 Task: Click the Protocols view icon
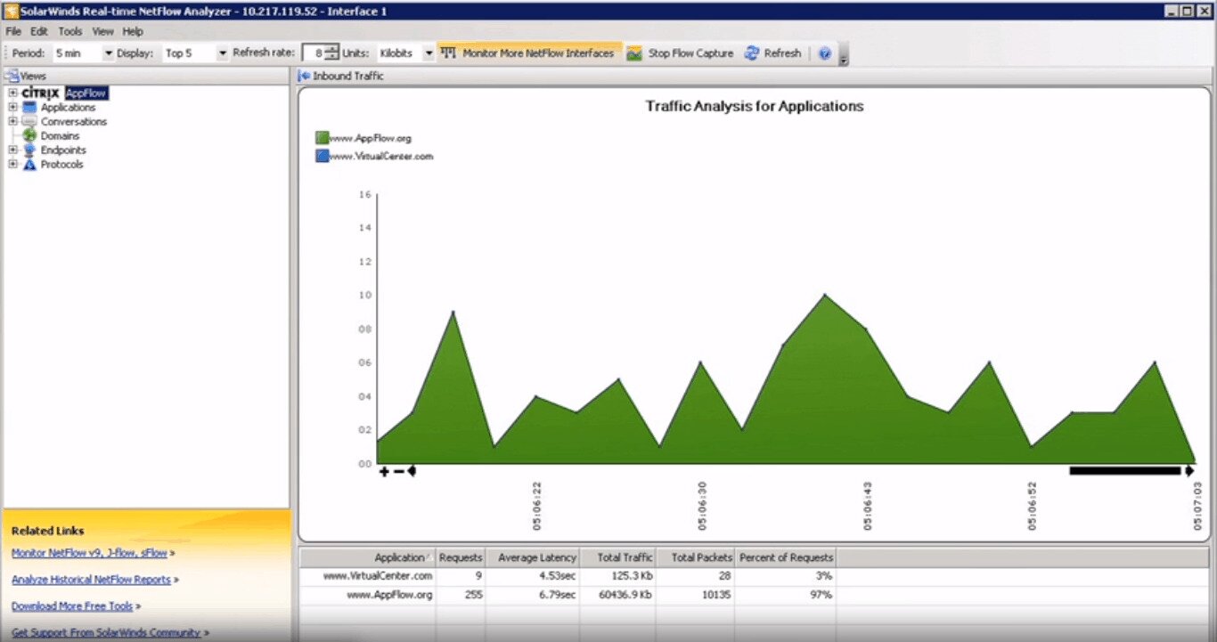coord(29,165)
